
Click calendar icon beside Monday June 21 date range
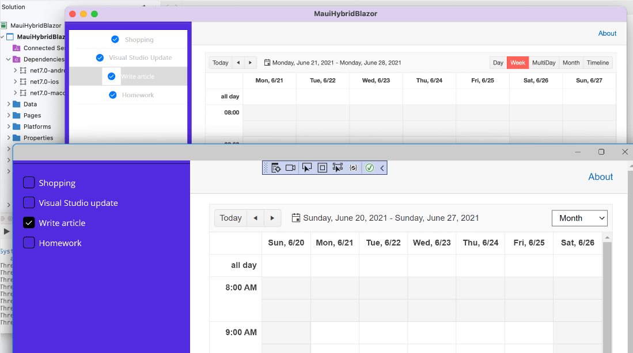coord(267,63)
